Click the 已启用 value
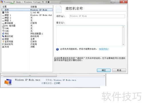The image size is (143, 107). [x=33, y=44]
